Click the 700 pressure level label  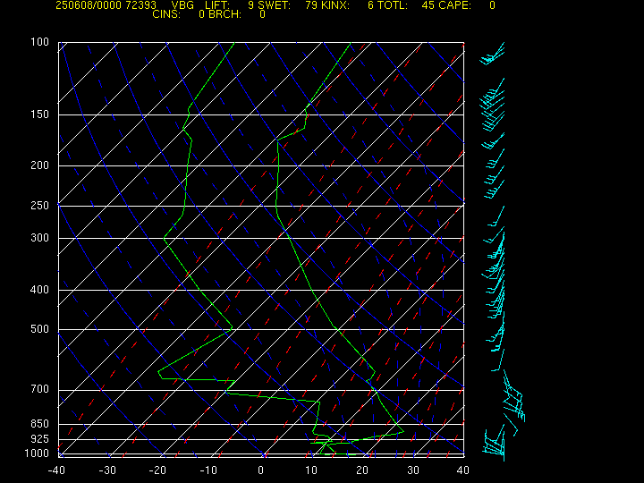[x=40, y=389]
